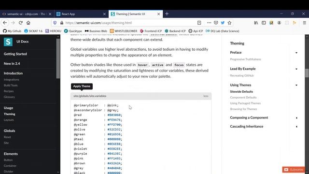
Task: Click the orange extension icon in toolbar
Action: coord(295,23)
